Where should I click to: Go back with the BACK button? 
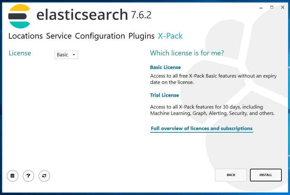(231, 175)
